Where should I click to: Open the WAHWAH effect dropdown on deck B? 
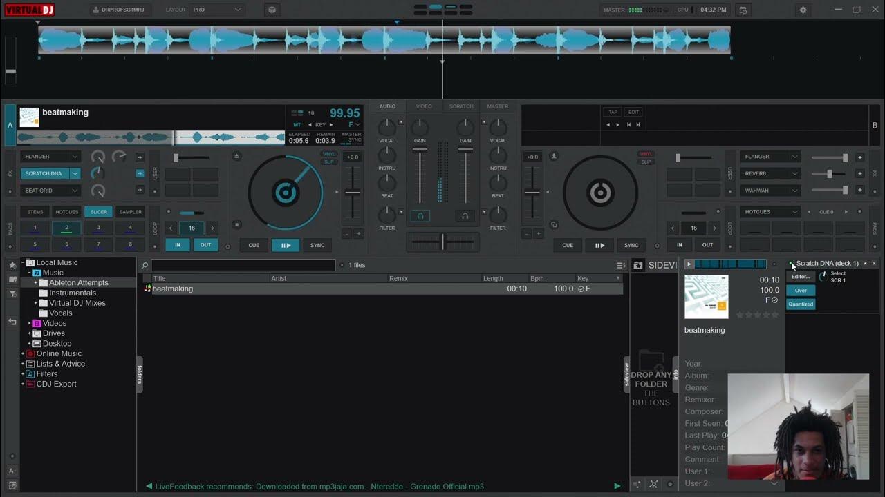(x=770, y=190)
